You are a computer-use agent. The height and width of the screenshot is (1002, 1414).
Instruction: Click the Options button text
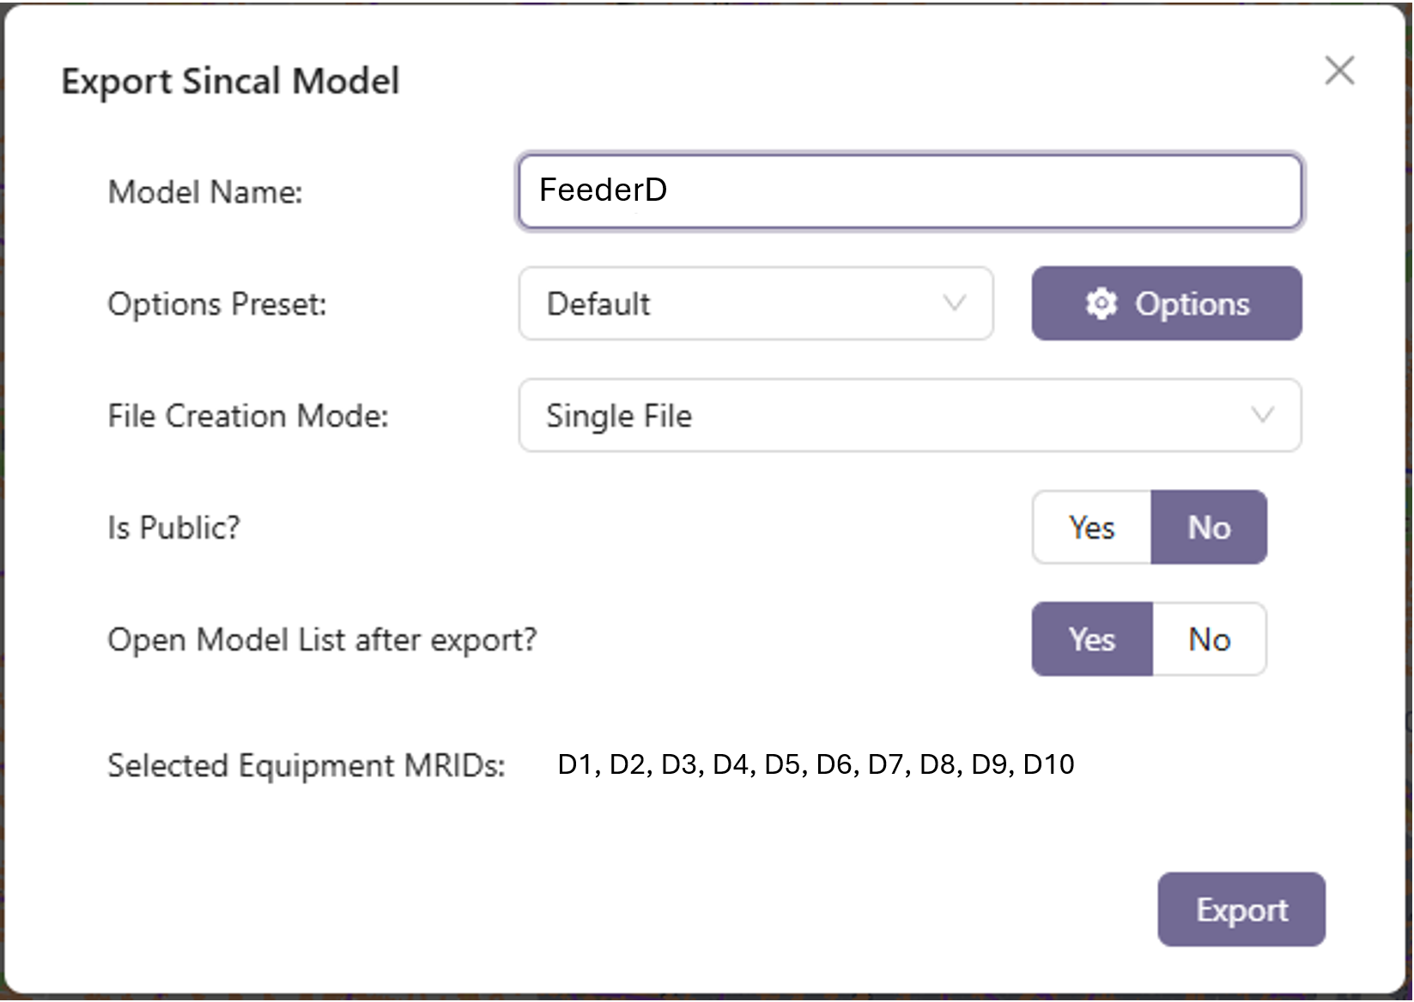point(1192,304)
